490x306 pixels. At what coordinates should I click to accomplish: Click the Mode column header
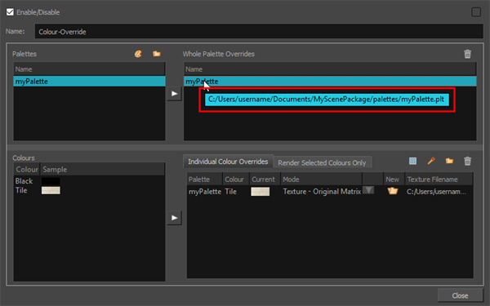(x=321, y=180)
